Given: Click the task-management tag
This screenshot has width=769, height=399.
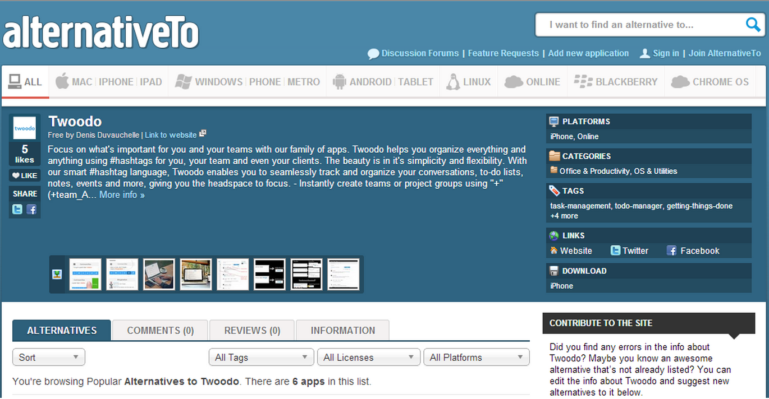Looking at the screenshot, I should point(580,206).
